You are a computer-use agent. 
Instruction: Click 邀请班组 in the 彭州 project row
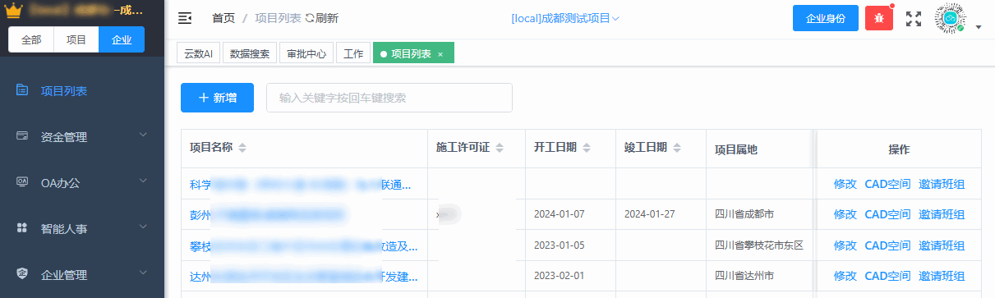pyautogui.click(x=942, y=214)
